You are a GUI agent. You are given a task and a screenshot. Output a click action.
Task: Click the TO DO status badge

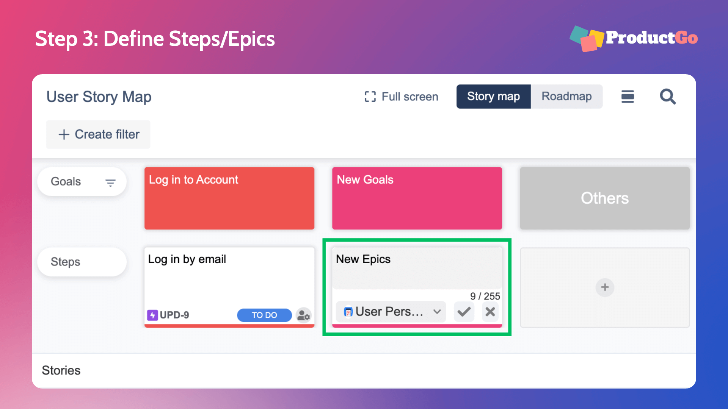coord(264,315)
